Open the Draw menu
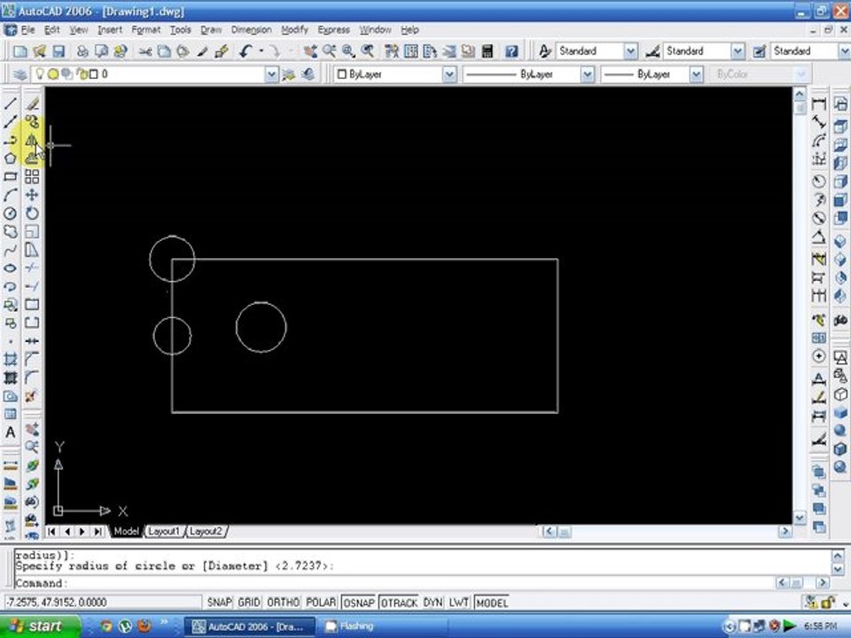Screen dimensions: 851x638 tap(211, 30)
